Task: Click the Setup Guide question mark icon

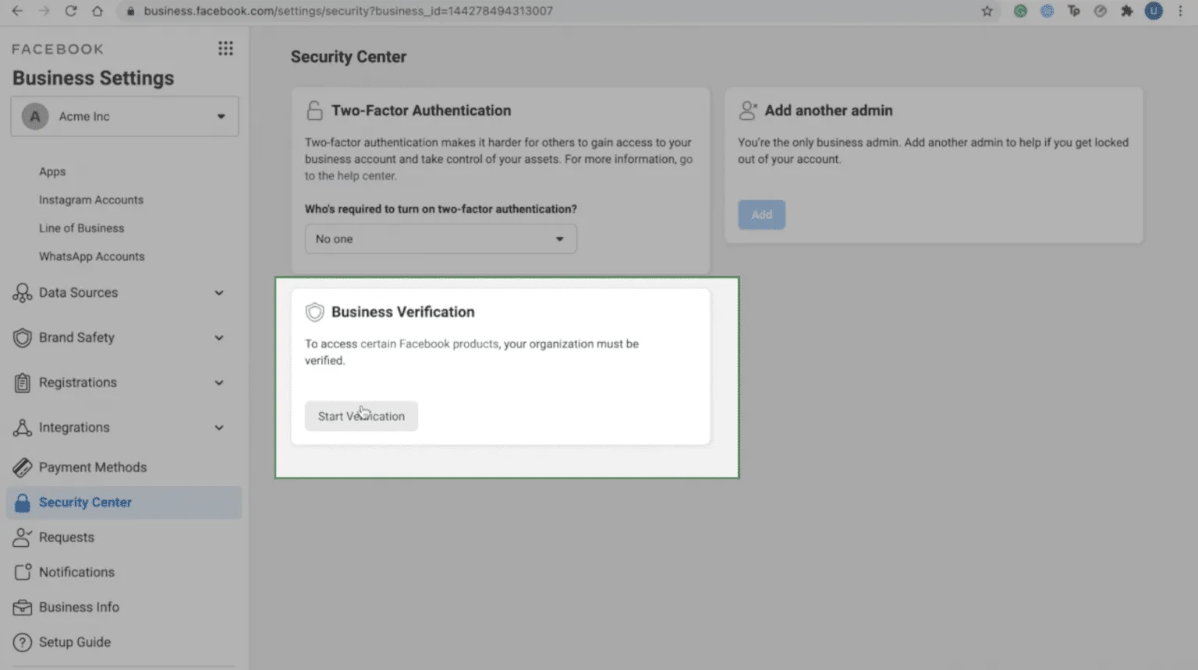Action: point(23,642)
